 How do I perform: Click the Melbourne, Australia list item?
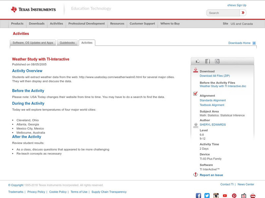(31, 133)
